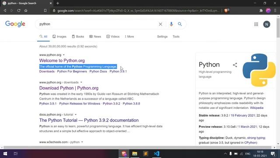
Task: Open the Downloads sitelink
Action: (x=47, y=71)
